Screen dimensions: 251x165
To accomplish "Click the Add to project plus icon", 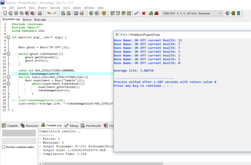I will click(x=91, y=13).
